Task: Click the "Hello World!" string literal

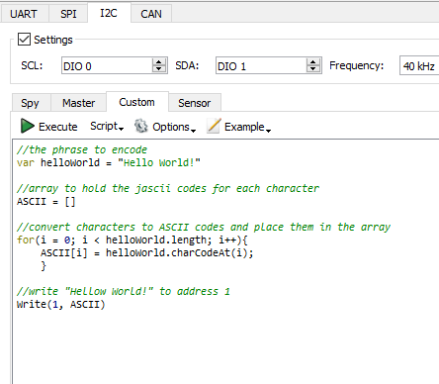Action: [x=159, y=162]
